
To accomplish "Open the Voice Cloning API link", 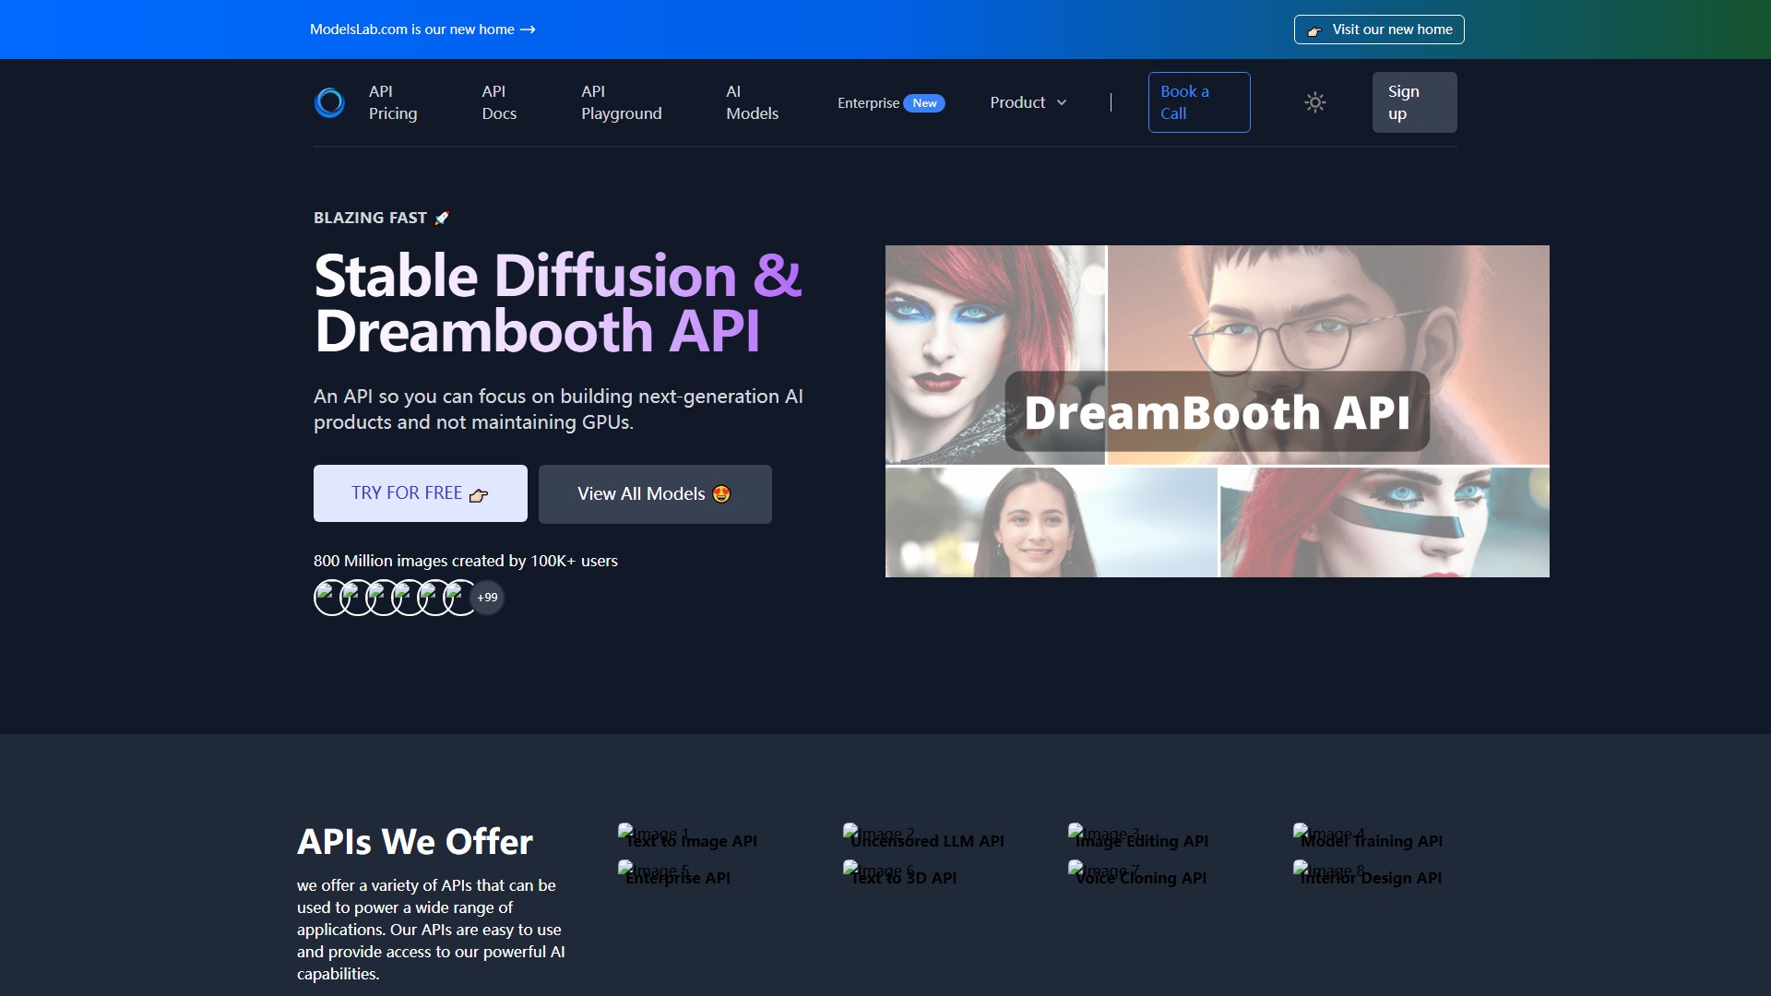I will coord(1138,877).
